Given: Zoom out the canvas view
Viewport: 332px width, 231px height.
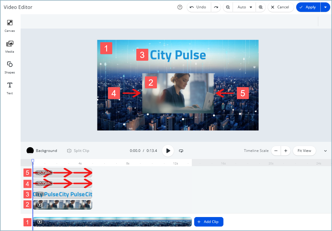Looking at the screenshot, I should (x=228, y=7).
